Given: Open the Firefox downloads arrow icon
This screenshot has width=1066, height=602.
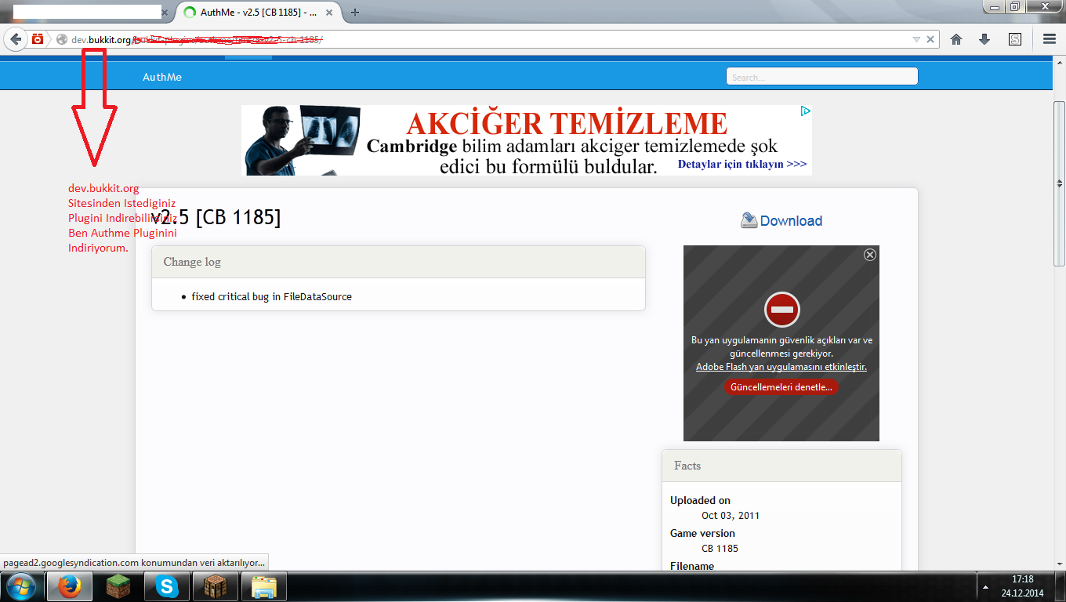Looking at the screenshot, I should click(984, 39).
